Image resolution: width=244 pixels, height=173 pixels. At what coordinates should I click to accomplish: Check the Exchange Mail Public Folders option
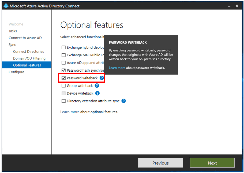click(63, 55)
